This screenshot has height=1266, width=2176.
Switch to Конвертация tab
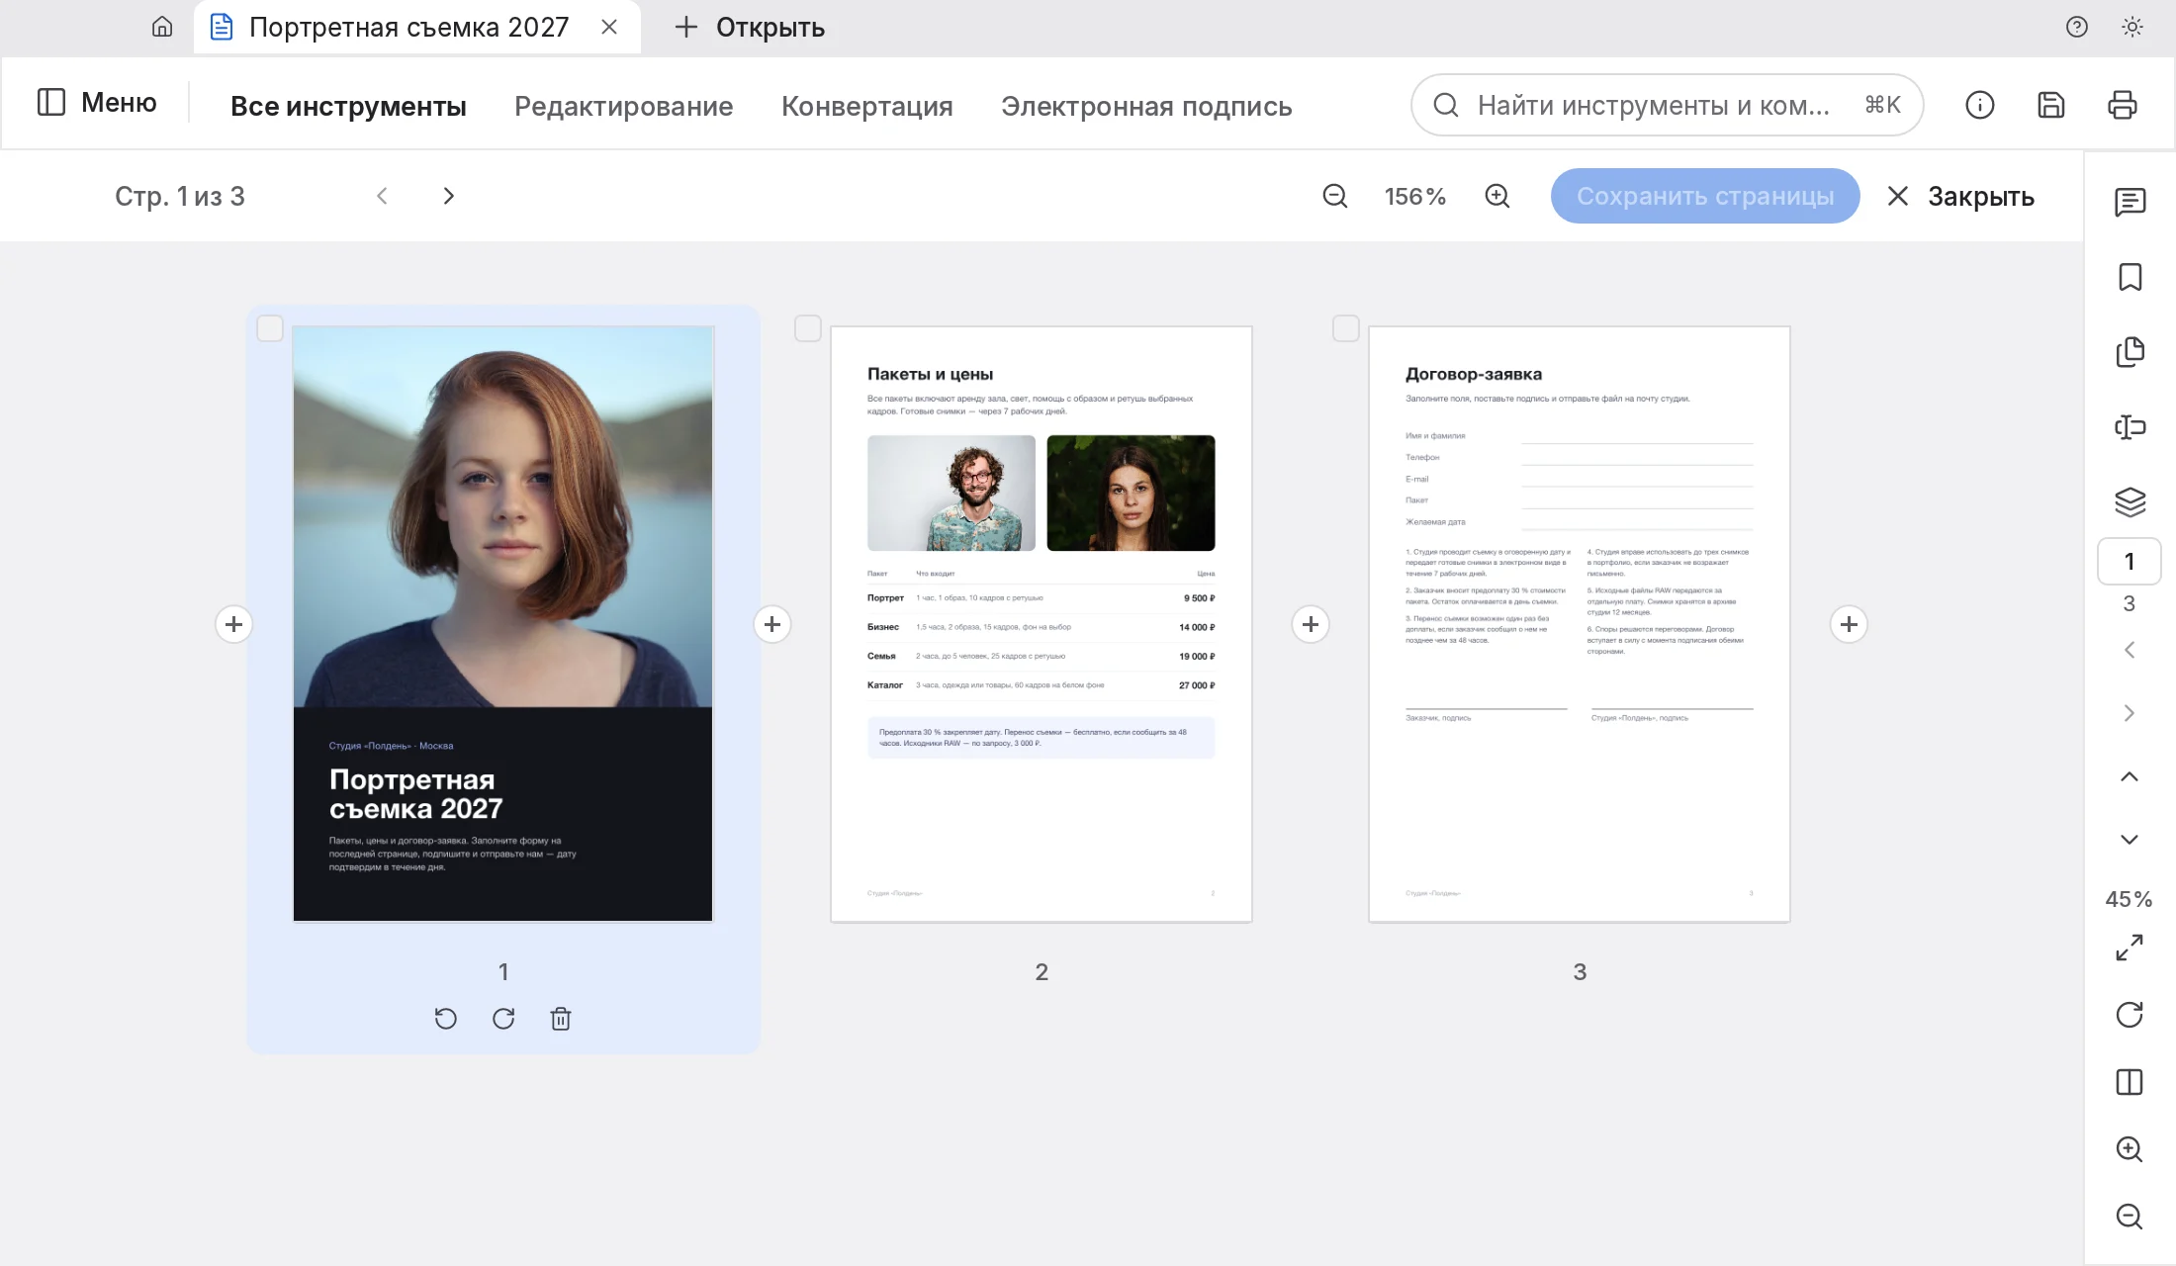pyautogui.click(x=866, y=106)
